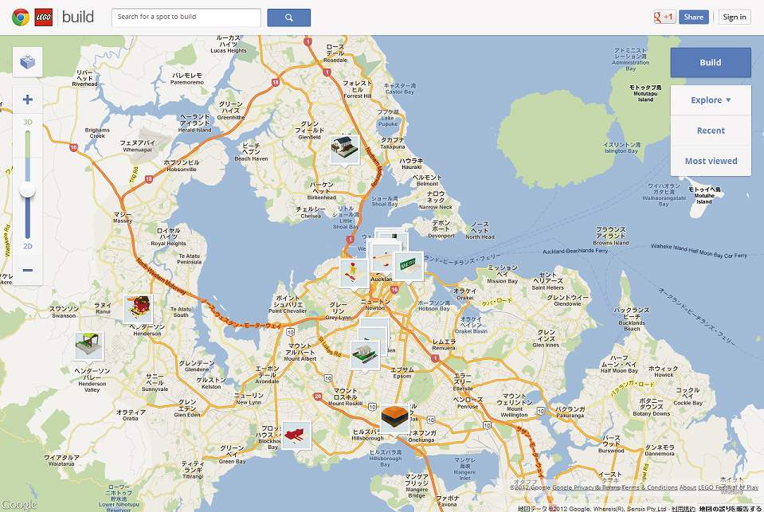
Task: Open the build thumbnail at Henderson Valley
Action: pyautogui.click(x=89, y=346)
